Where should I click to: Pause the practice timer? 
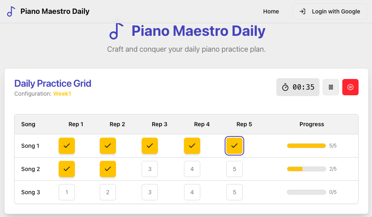[331, 87]
